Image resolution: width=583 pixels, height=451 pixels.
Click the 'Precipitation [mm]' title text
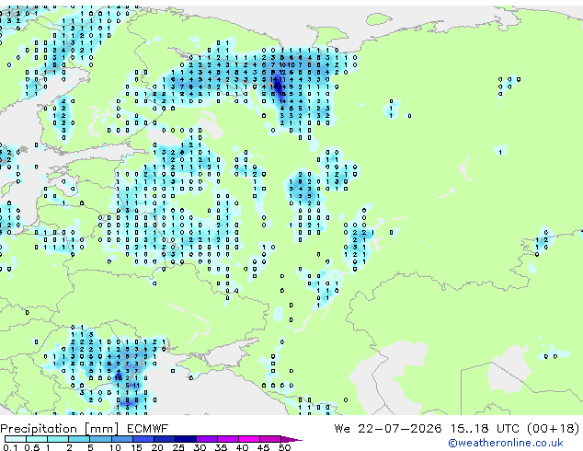point(60,429)
